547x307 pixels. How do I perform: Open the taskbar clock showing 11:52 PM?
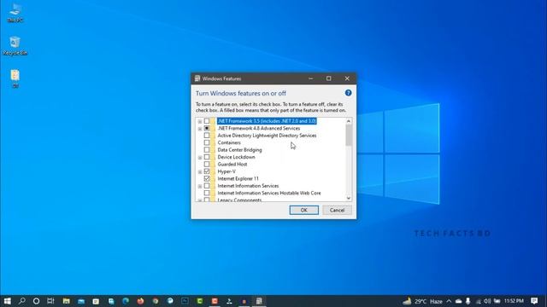coord(514,301)
